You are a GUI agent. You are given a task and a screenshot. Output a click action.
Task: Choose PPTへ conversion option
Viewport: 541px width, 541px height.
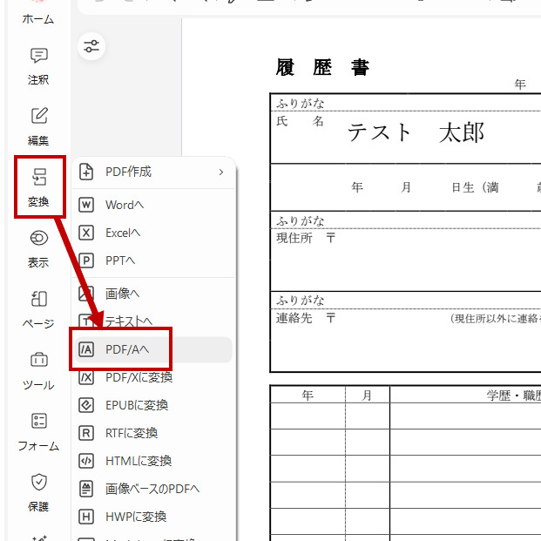153,260
